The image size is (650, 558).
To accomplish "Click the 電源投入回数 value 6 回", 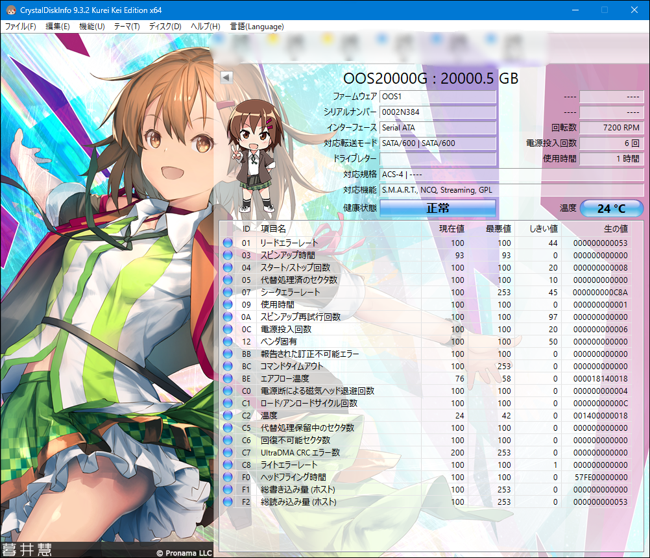I will tap(612, 143).
